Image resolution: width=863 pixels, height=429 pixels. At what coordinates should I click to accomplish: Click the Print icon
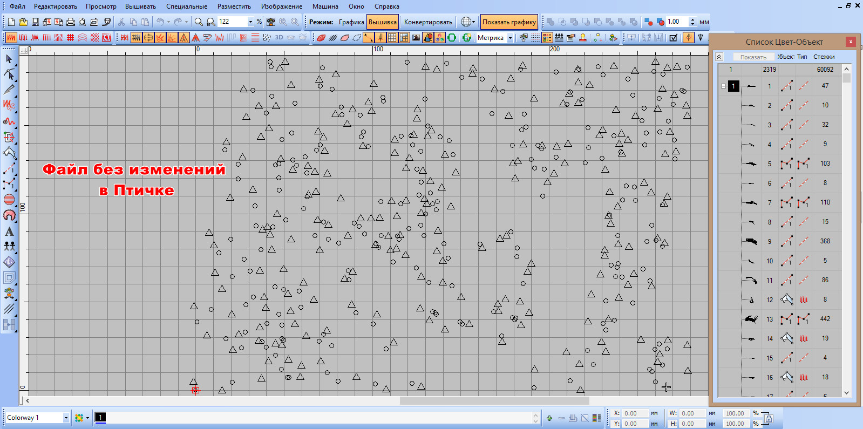pos(70,22)
